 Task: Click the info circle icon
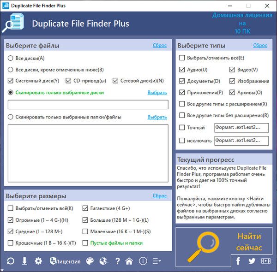[143, 261]
